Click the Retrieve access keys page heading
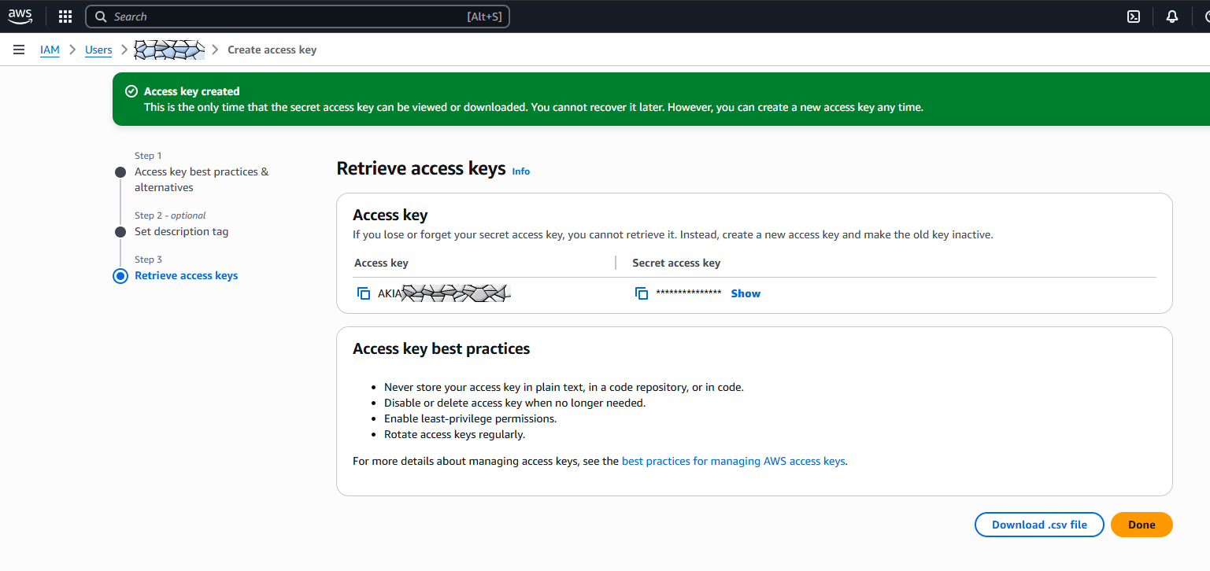The width and height of the screenshot is (1210, 571). (x=421, y=168)
